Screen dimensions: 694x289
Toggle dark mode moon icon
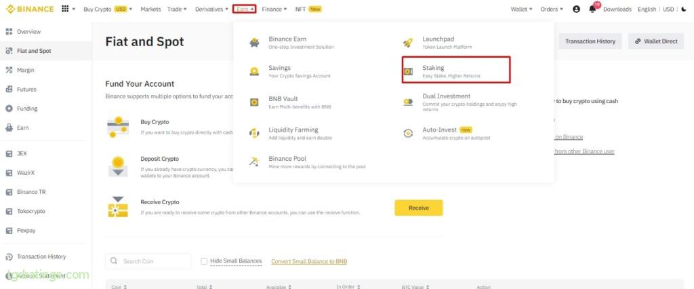click(684, 9)
